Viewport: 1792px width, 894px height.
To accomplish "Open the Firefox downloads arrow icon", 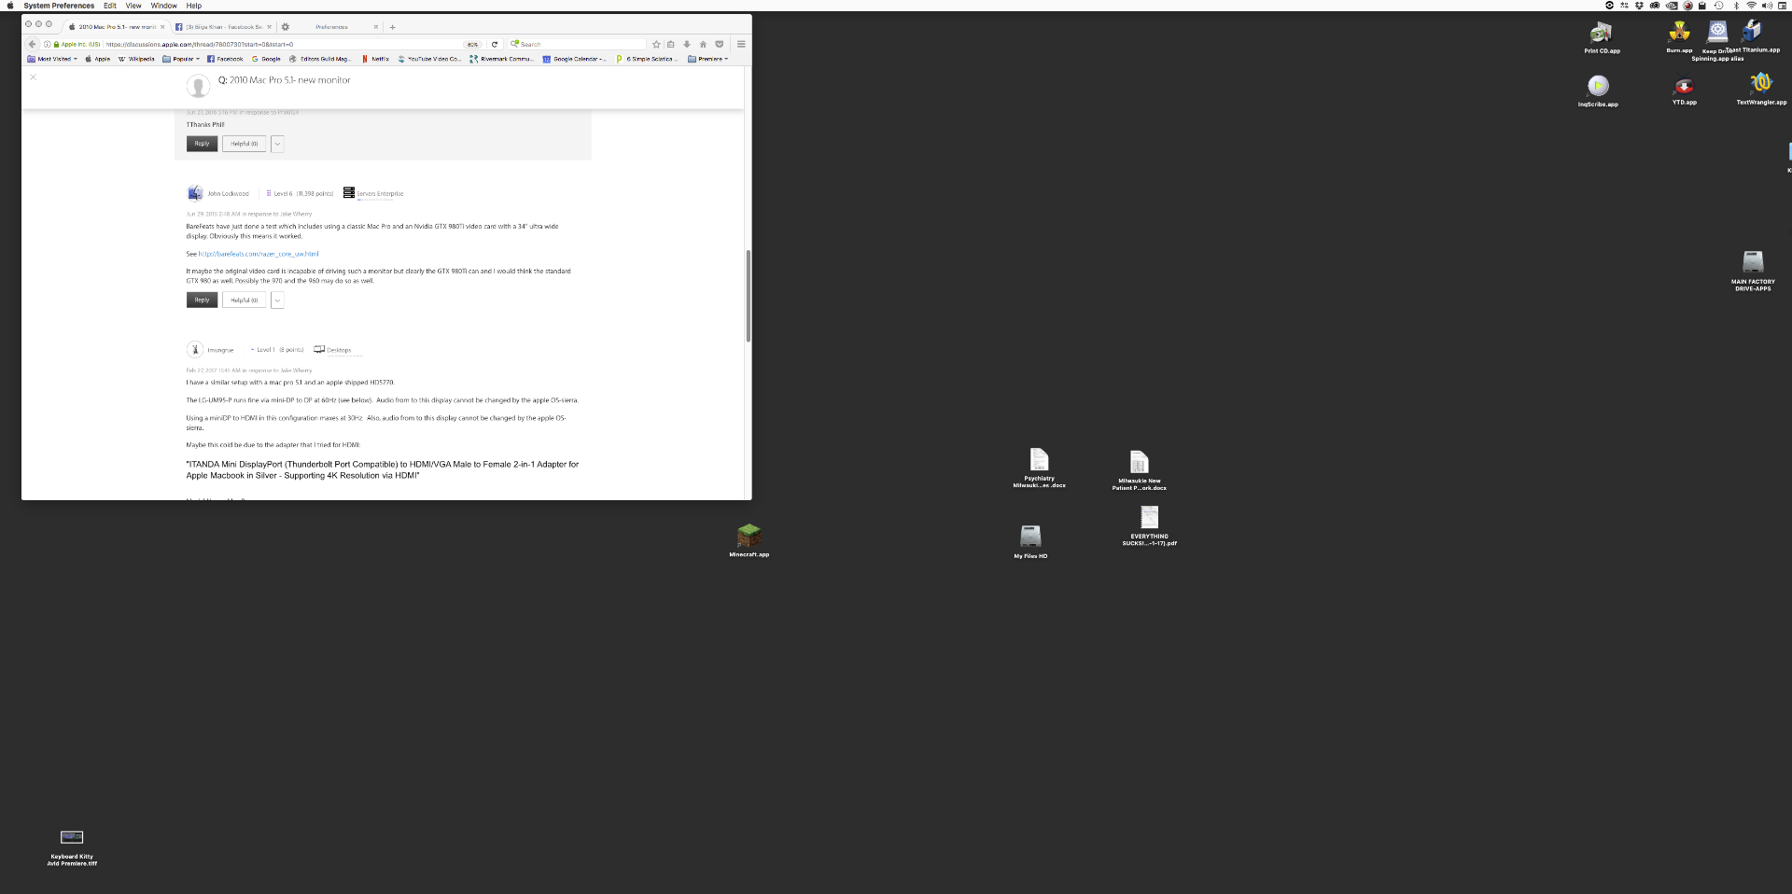I will coord(687,44).
